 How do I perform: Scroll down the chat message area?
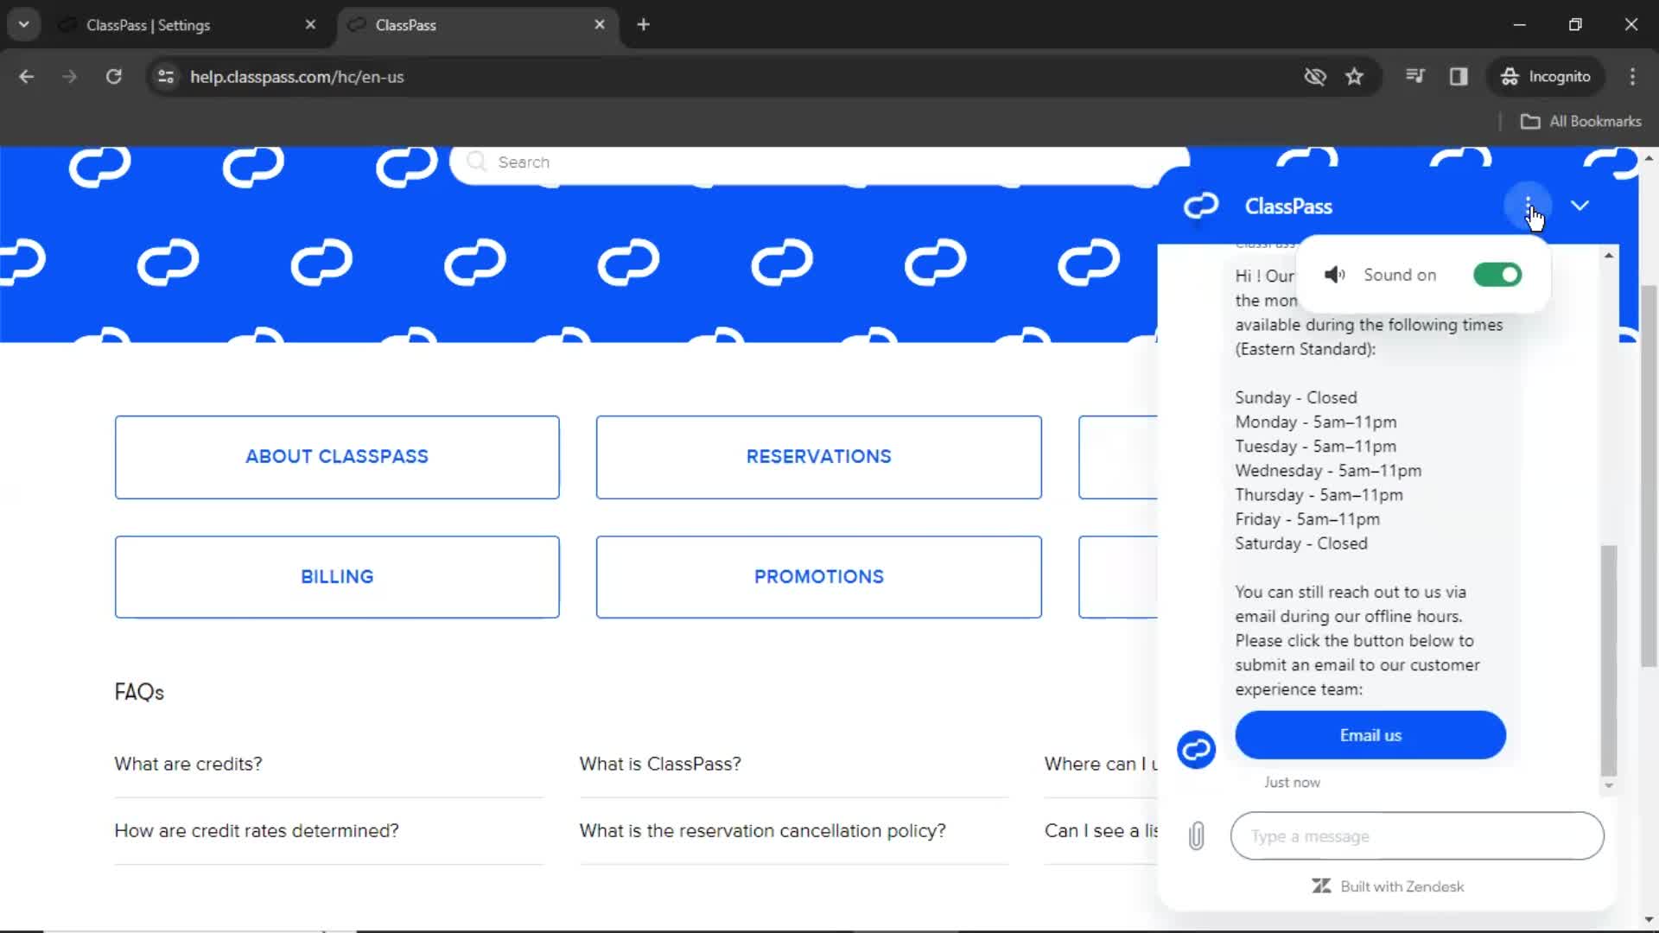tap(1606, 783)
